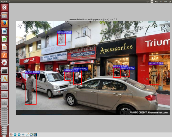The width and height of the screenshot is (172, 137).
Task: Open Configure subplots tool
Action: point(31,134)
